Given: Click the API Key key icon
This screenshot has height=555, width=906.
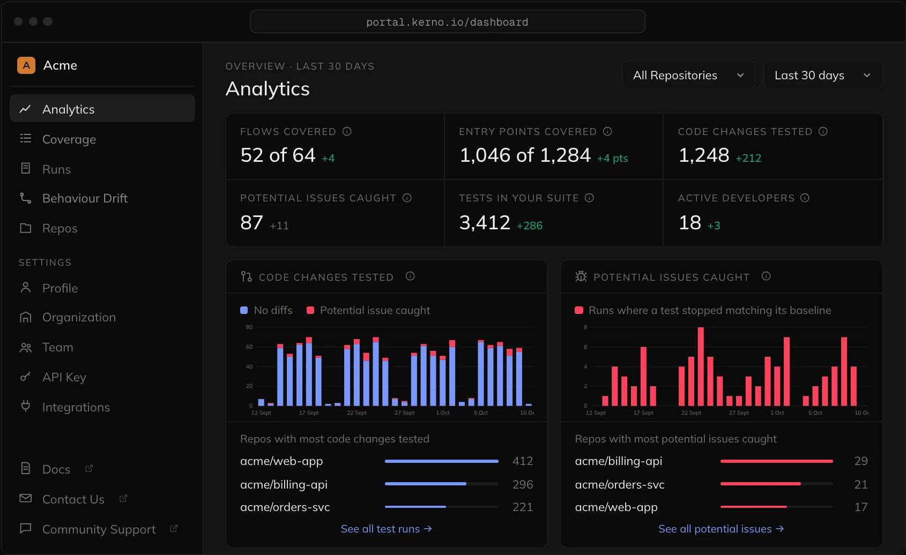Looking at the screenshot, I should coord(25,377).
